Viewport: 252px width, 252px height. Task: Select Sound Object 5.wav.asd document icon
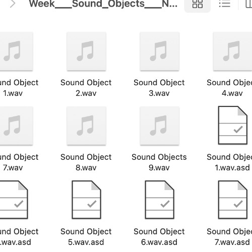point(86,200)
